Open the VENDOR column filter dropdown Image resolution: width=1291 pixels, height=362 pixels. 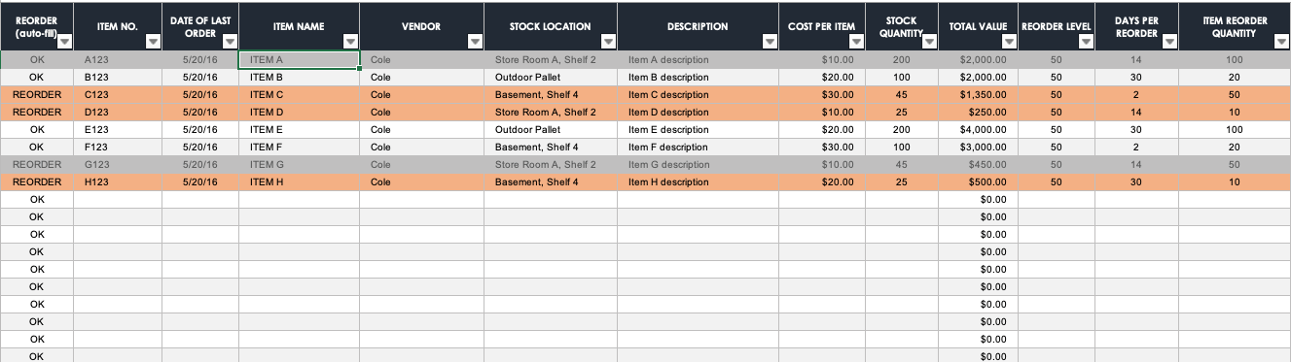(x=475, y=42)
